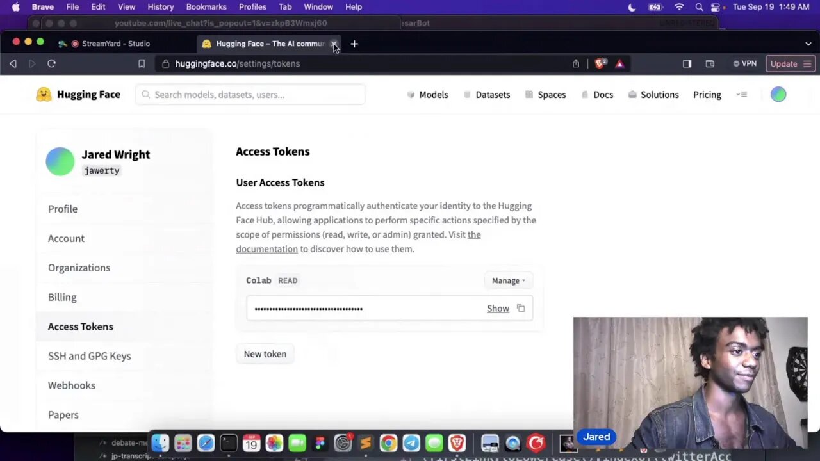Open a new browser tab
This screenshot has height=461, width=820.
[x=354, y=44]
